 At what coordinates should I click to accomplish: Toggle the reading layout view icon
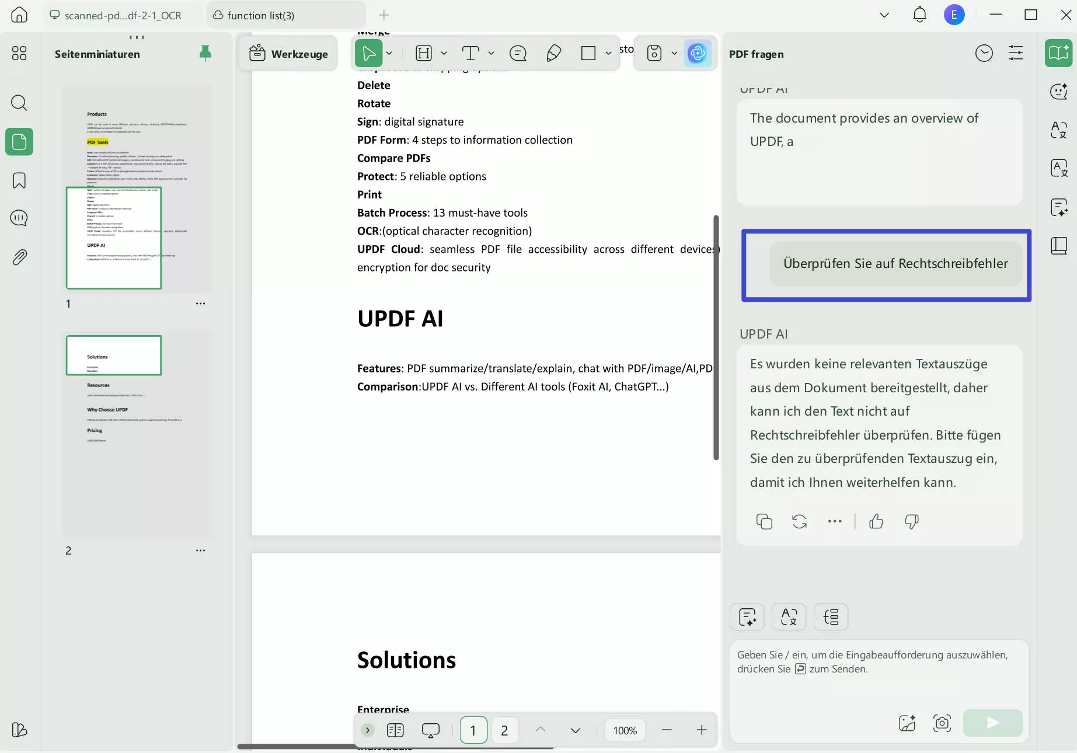(396, 730)
